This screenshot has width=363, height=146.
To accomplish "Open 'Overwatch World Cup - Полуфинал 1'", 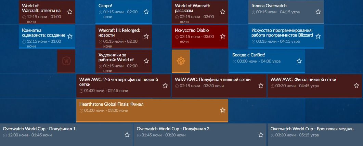I will tap(66, 135).
